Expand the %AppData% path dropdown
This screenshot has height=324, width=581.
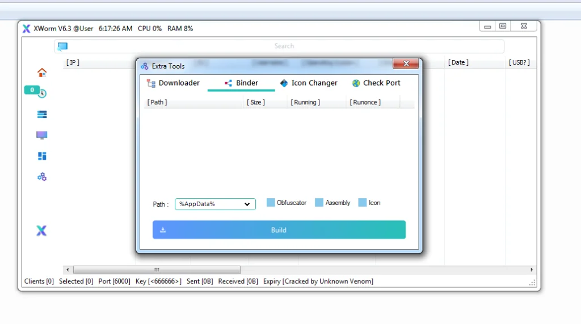(247, 204)
